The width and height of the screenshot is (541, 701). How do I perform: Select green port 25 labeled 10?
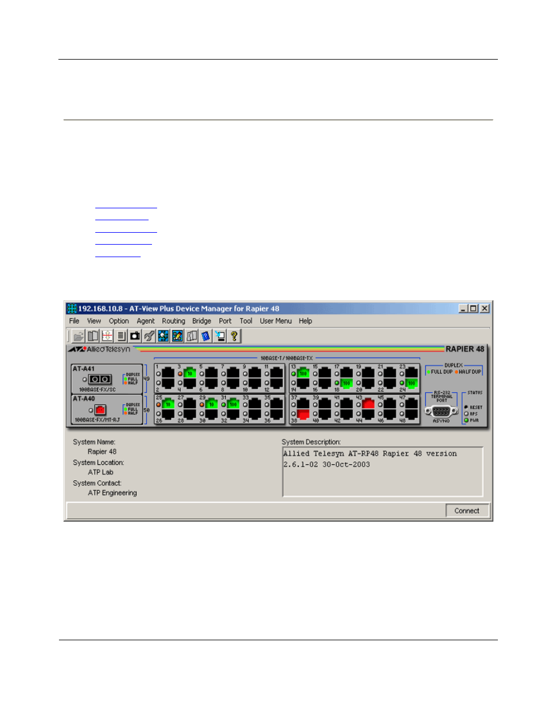click(168, 404)
